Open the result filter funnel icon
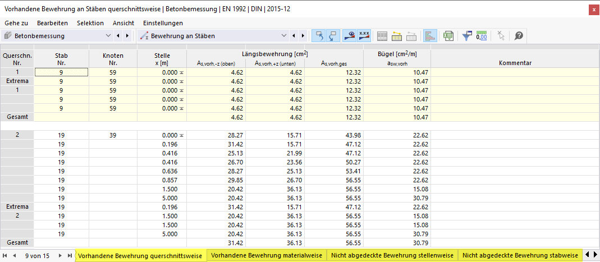The width and height of the screenshot is (600, 262). [467, 36]
